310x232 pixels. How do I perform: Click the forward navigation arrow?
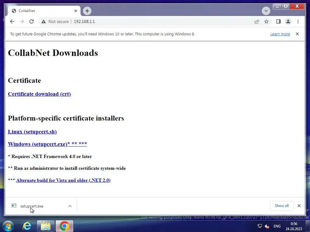22,21
